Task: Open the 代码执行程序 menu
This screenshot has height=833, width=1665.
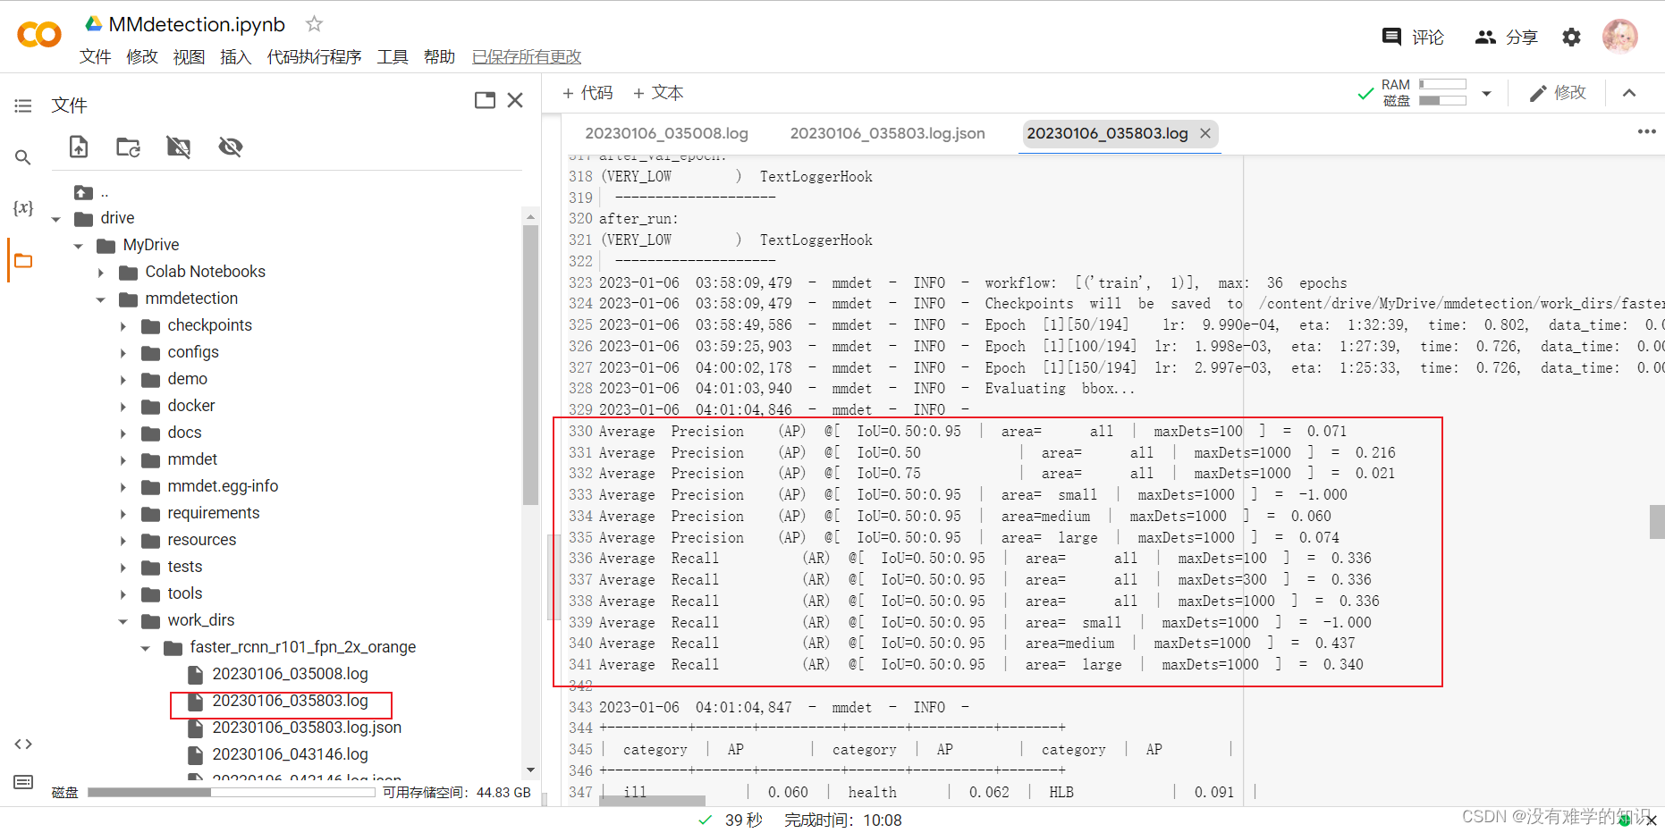Action: pyautogui.click(x=314, y=57)
